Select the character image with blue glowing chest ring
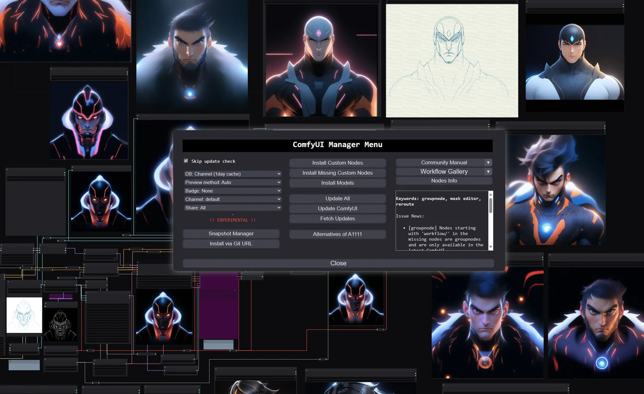644x394 pixels. (x=596, y=323)
